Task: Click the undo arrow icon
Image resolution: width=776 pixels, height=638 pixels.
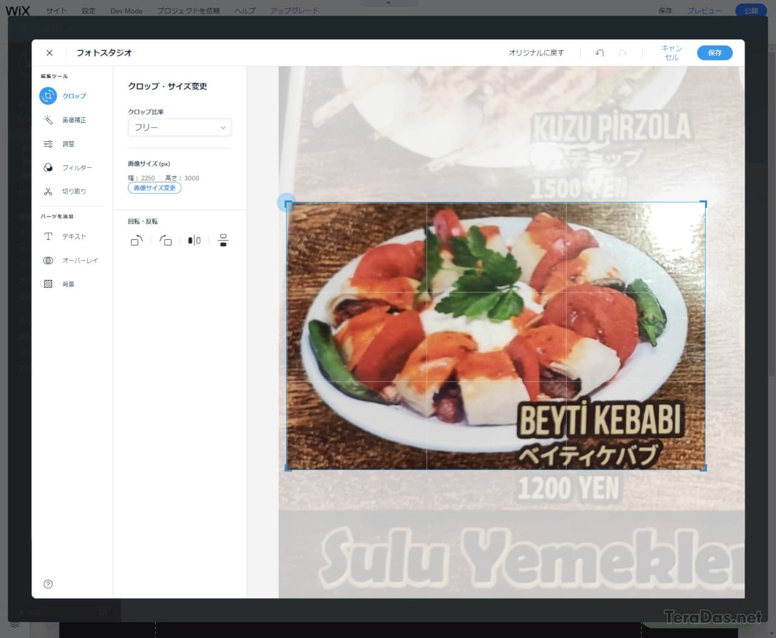Action: point(600,53)
